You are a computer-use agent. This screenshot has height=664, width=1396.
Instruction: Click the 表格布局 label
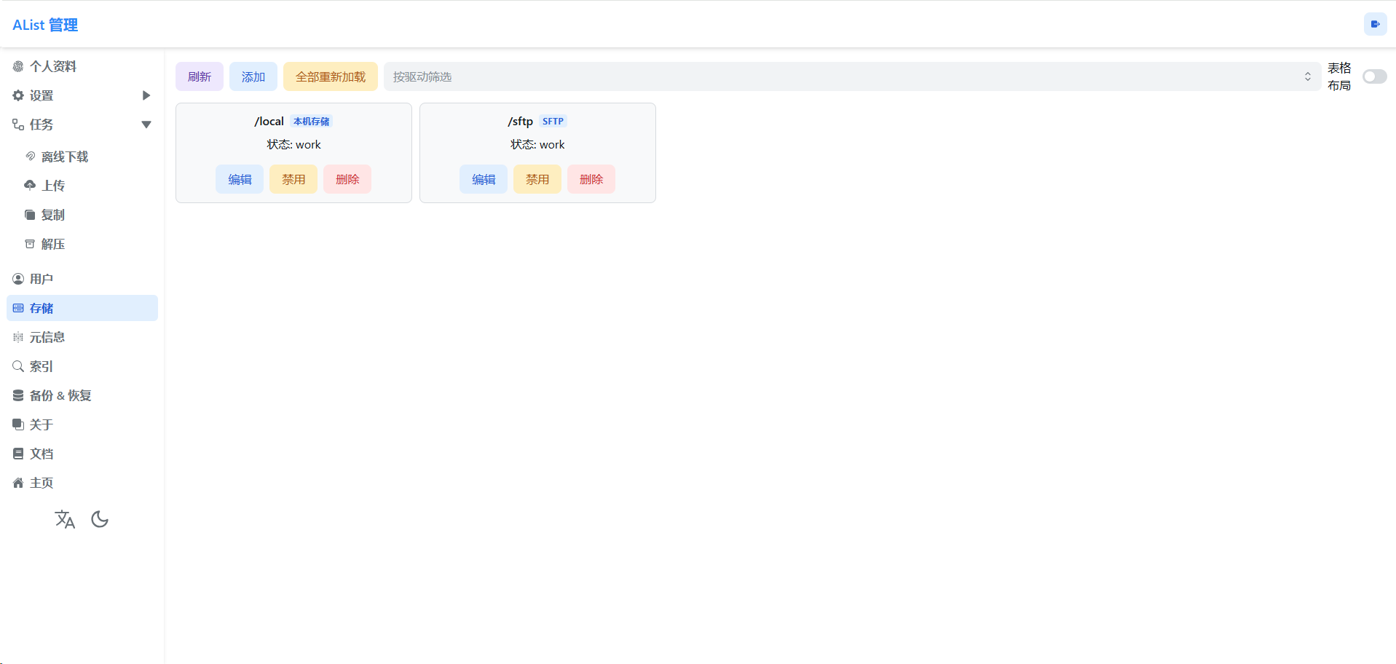(x=1339, y=76)
